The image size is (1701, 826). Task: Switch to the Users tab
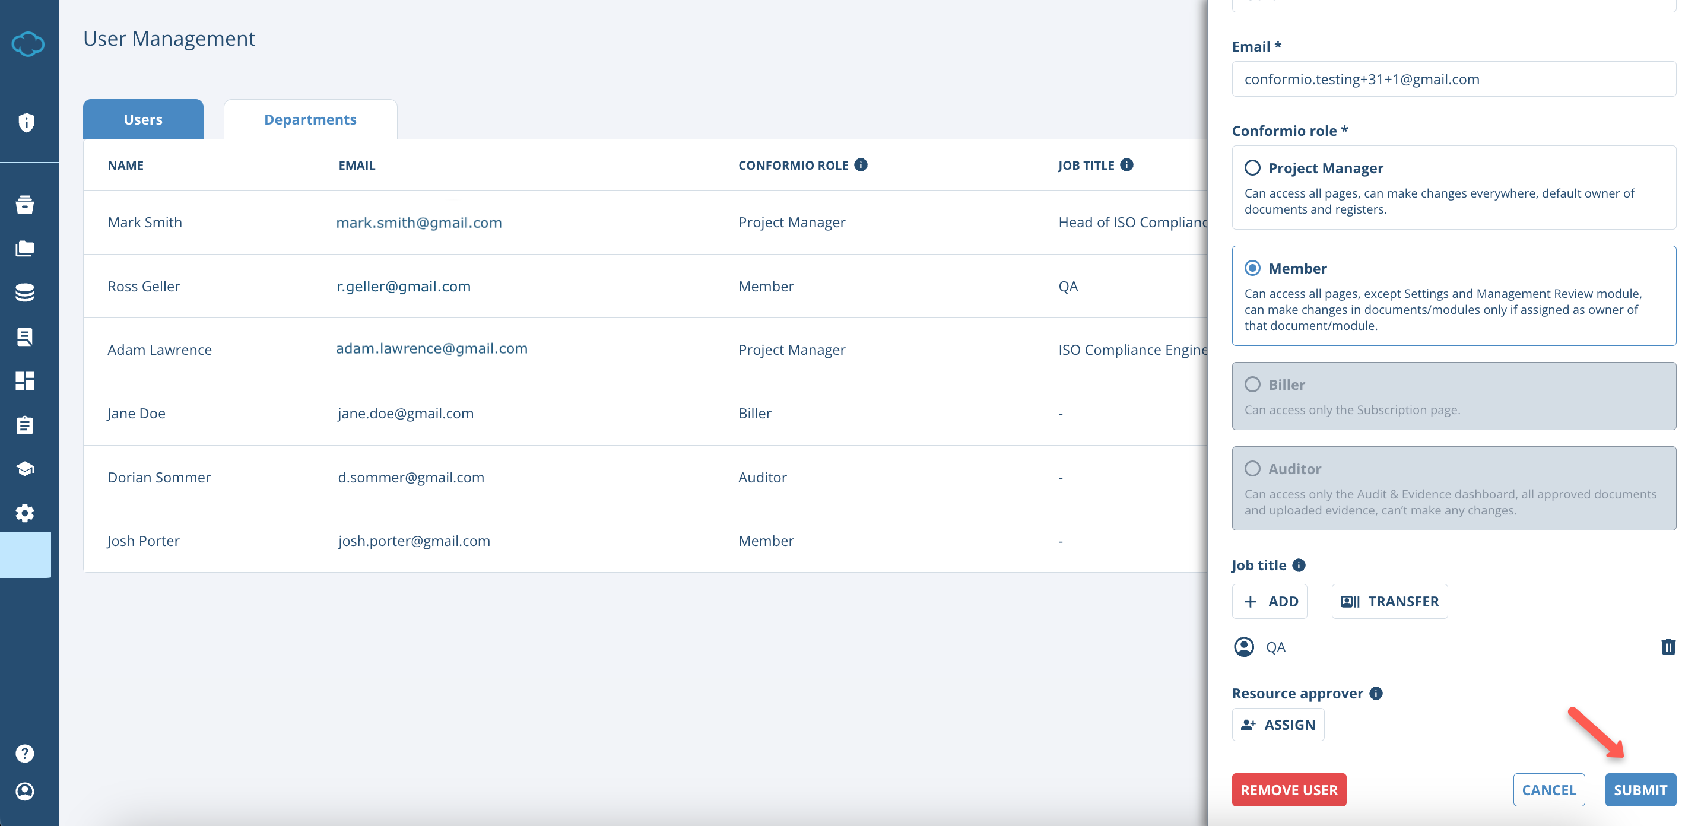pyautogui.click(x=142, y=119)
